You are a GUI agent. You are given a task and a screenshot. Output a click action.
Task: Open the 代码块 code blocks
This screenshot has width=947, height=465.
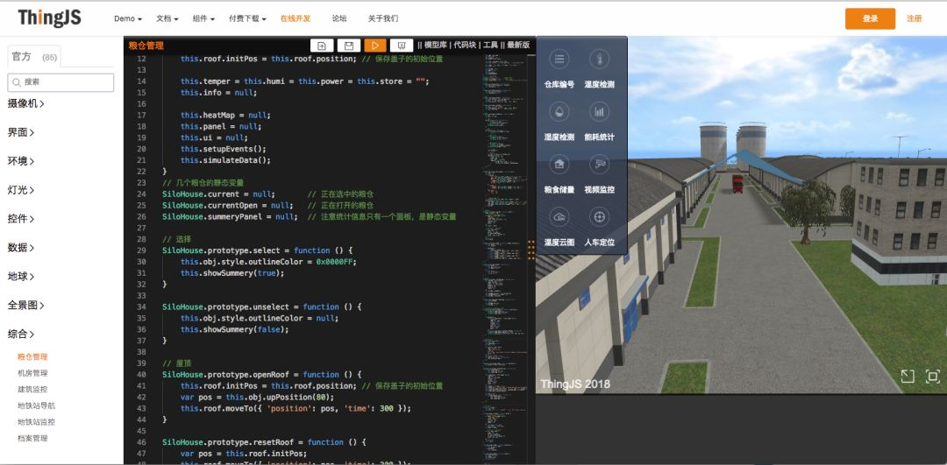click(x=466, y=45)
